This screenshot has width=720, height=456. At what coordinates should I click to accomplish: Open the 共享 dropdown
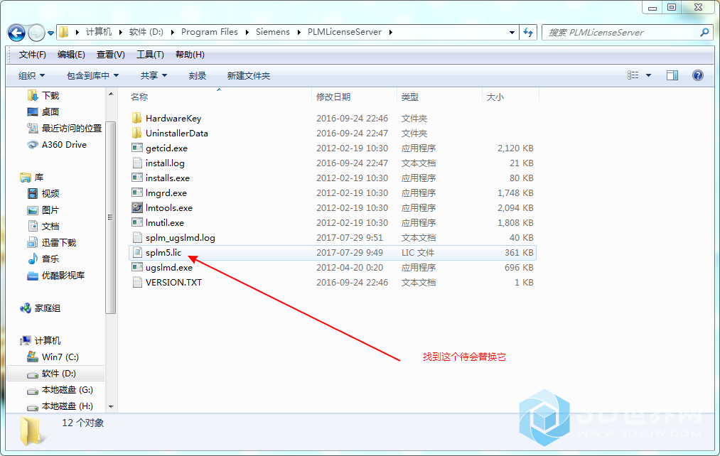point(154,76)
